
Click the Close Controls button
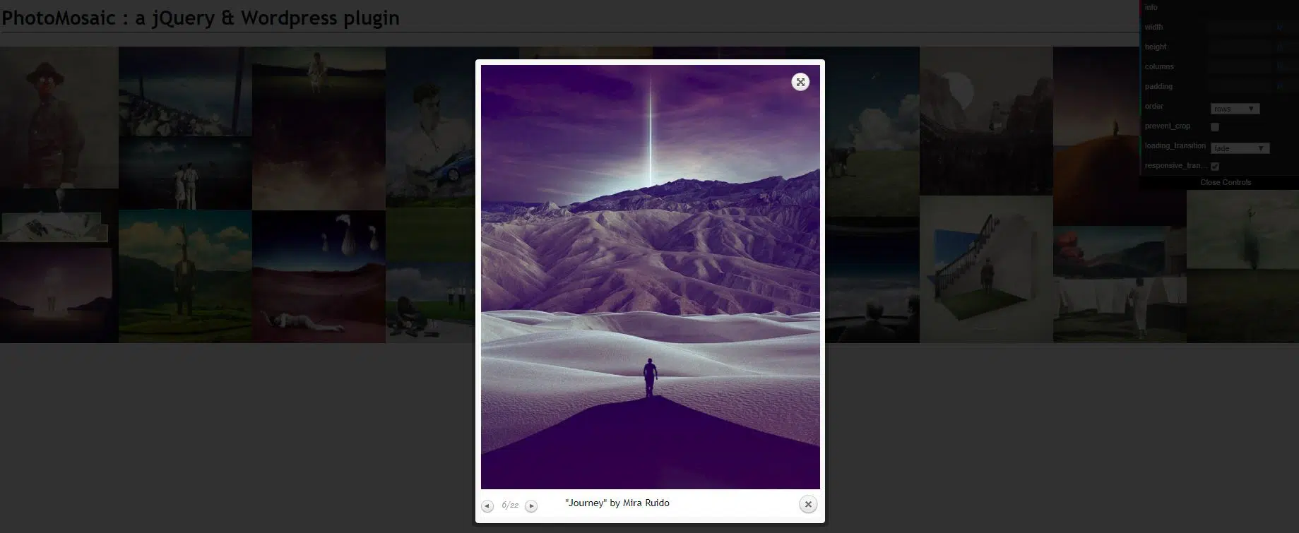click(x=1226, y=183)
